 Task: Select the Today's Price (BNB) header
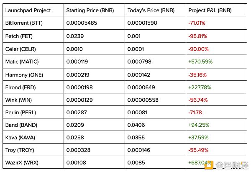point(151,10)
